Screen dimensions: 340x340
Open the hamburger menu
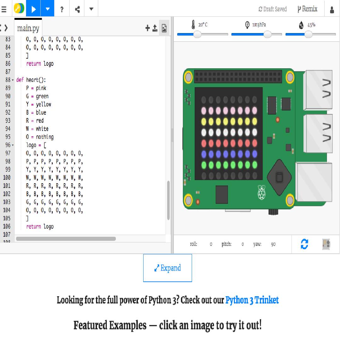coord(4,9)
